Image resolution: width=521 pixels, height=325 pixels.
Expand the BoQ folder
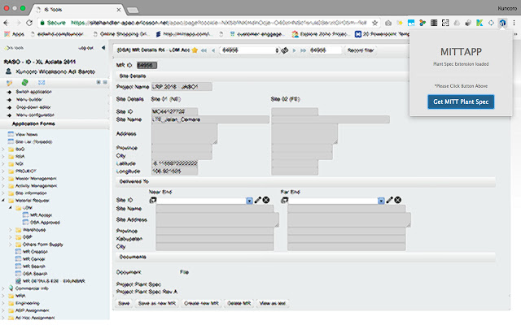[3, 149]
